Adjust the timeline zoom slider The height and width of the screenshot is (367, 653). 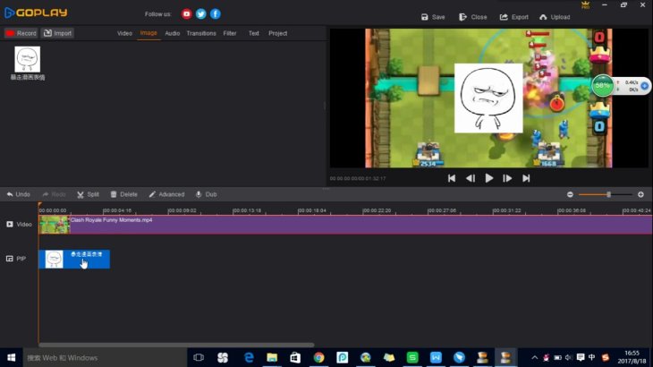[x=608, y=194]
